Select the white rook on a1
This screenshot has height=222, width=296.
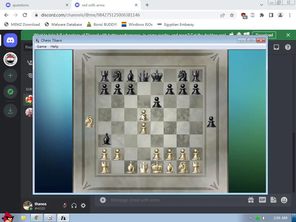(105, 167)
